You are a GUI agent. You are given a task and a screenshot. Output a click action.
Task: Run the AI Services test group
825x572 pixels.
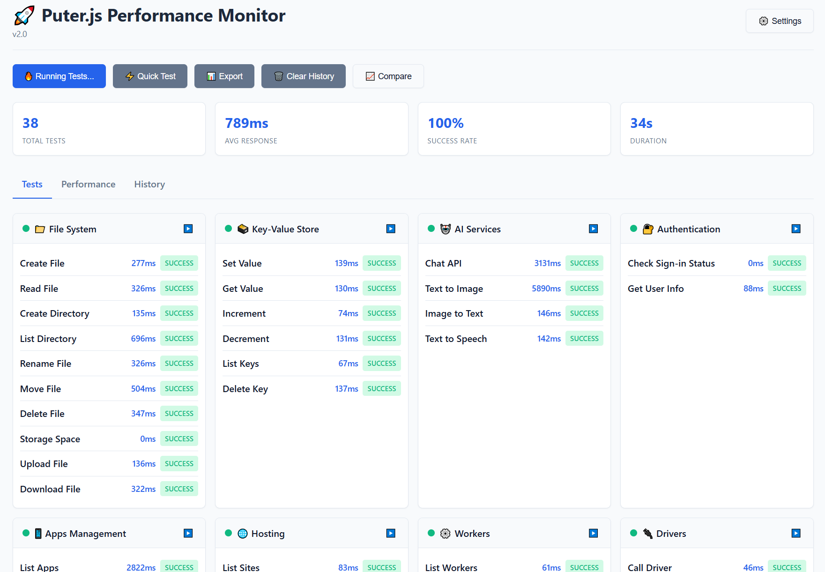coord(593,229)
